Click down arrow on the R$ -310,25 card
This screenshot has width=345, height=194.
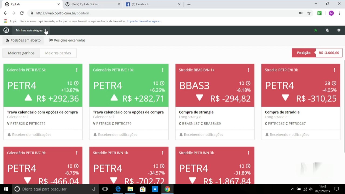pos(285,98)
